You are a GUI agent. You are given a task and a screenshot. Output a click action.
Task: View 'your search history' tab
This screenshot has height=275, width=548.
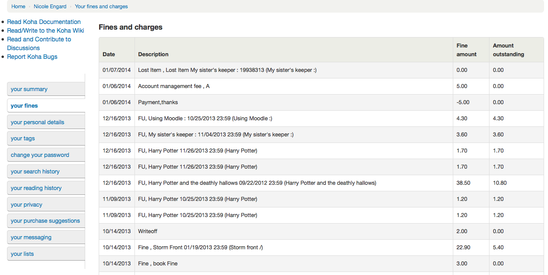point(35,172)
